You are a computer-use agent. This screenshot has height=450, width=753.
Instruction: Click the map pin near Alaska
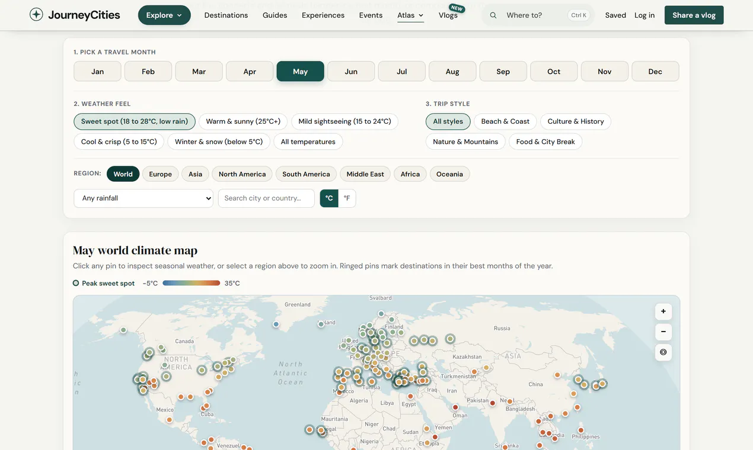coord(123,330)
